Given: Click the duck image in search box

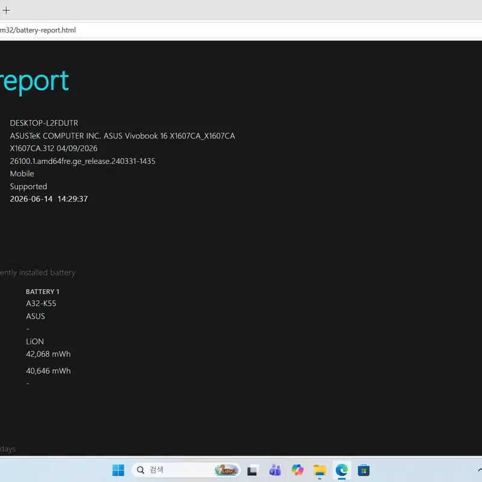Looking at the screenshot, I should pyautogui.click(x=227, y=470).
